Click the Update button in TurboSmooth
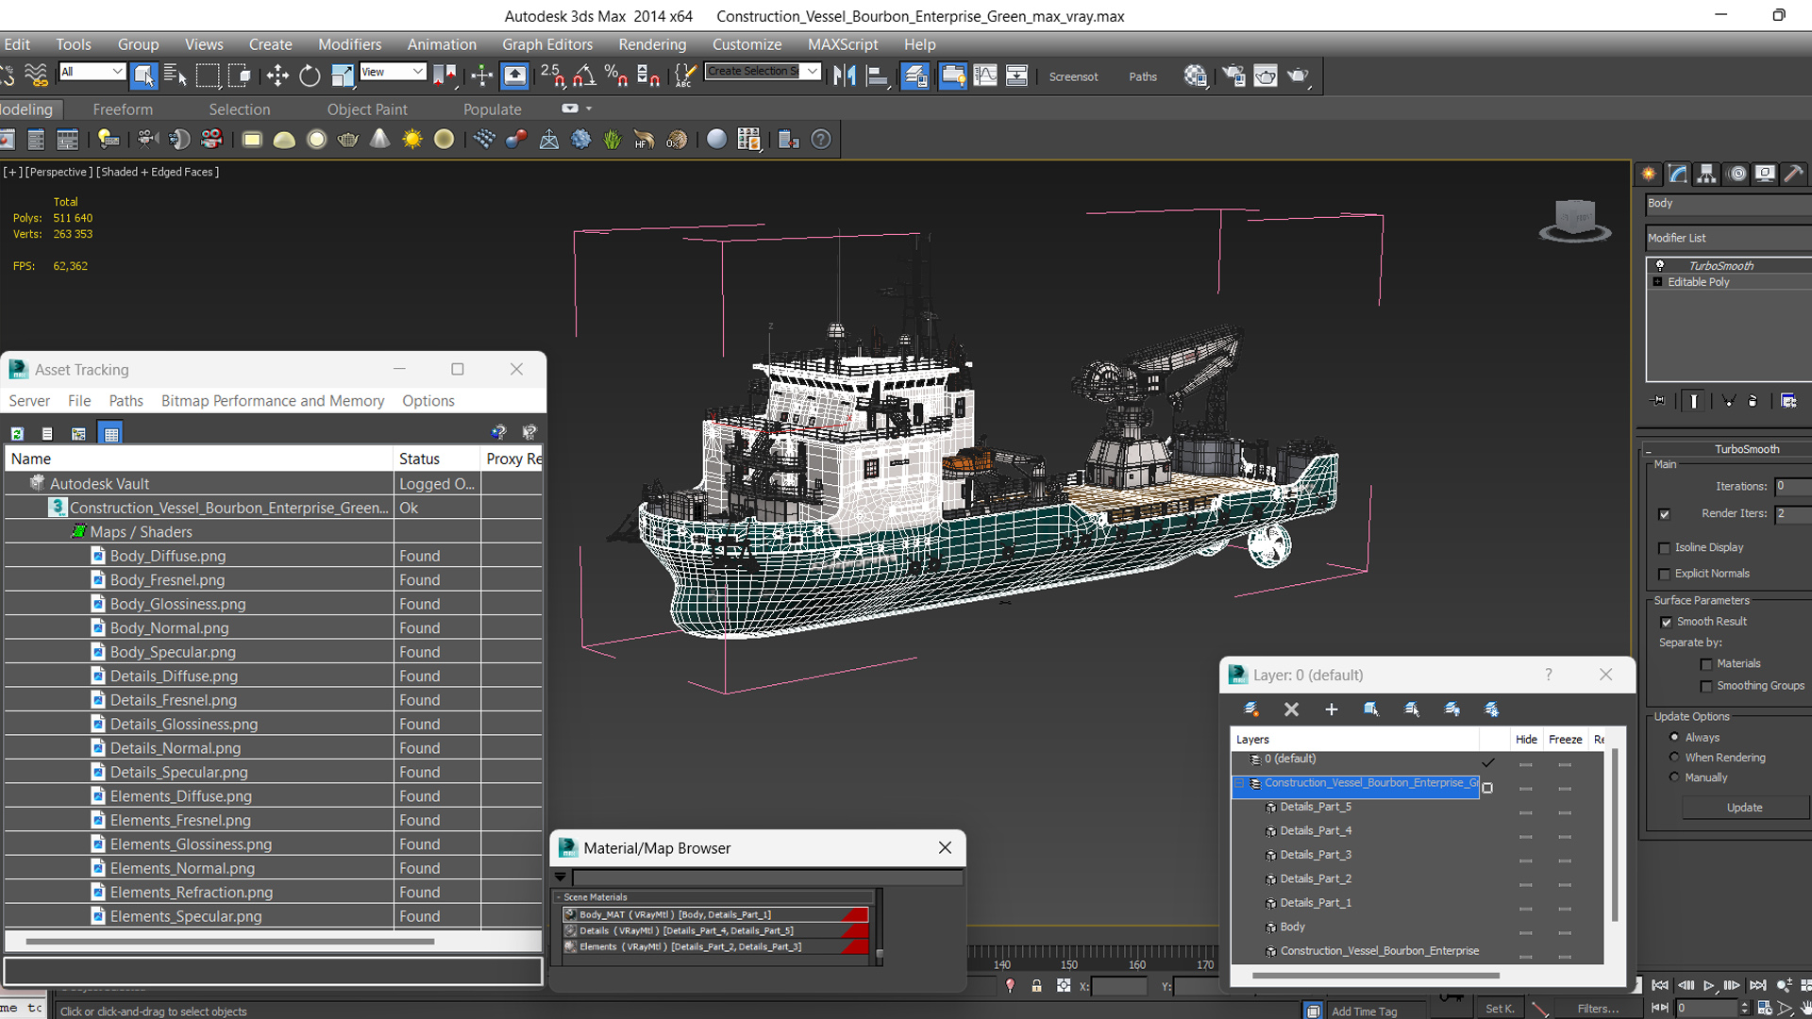Image resolution: width=1812 pixels, height=1019 pixels. 1744,808
